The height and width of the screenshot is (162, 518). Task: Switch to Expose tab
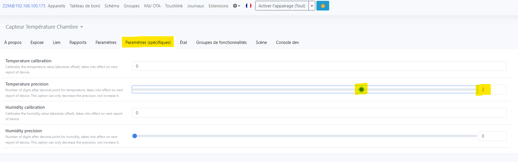[x=37, y=42]
